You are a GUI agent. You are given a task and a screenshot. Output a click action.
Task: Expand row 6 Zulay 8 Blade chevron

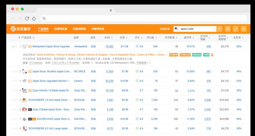(x=13, y=110)
